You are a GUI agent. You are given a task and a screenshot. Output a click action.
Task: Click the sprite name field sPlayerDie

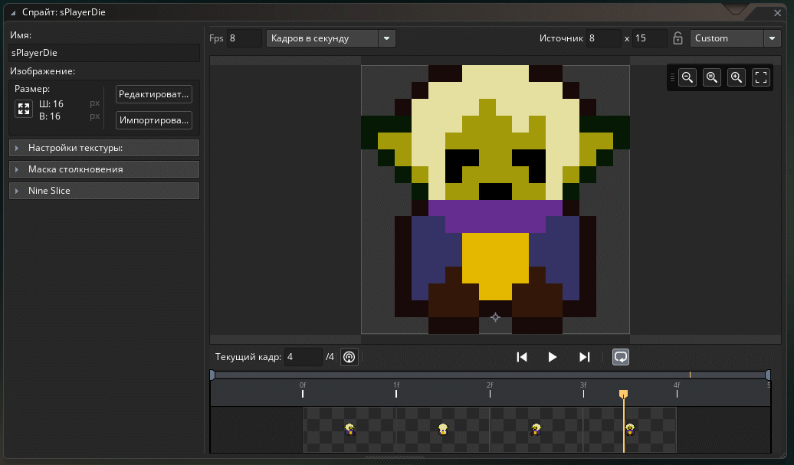coord(104,53)
